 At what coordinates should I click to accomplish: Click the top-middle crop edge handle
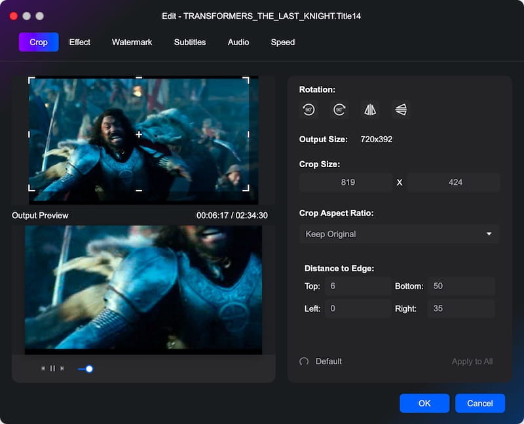click(139, 77)
